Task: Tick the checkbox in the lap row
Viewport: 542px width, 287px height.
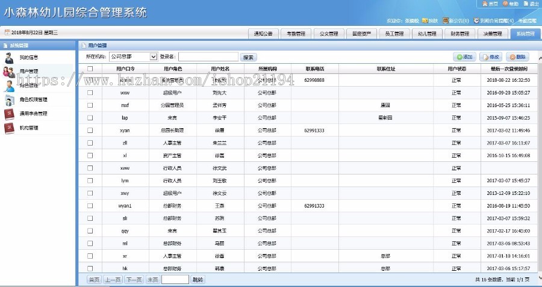Action: (x=90, y=118)
